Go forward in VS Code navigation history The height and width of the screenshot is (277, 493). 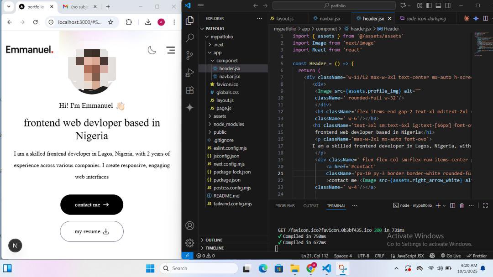[x=265, y=5]
